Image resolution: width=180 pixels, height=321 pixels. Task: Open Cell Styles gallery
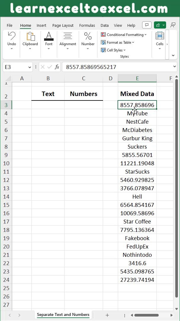tap(113, 50)
